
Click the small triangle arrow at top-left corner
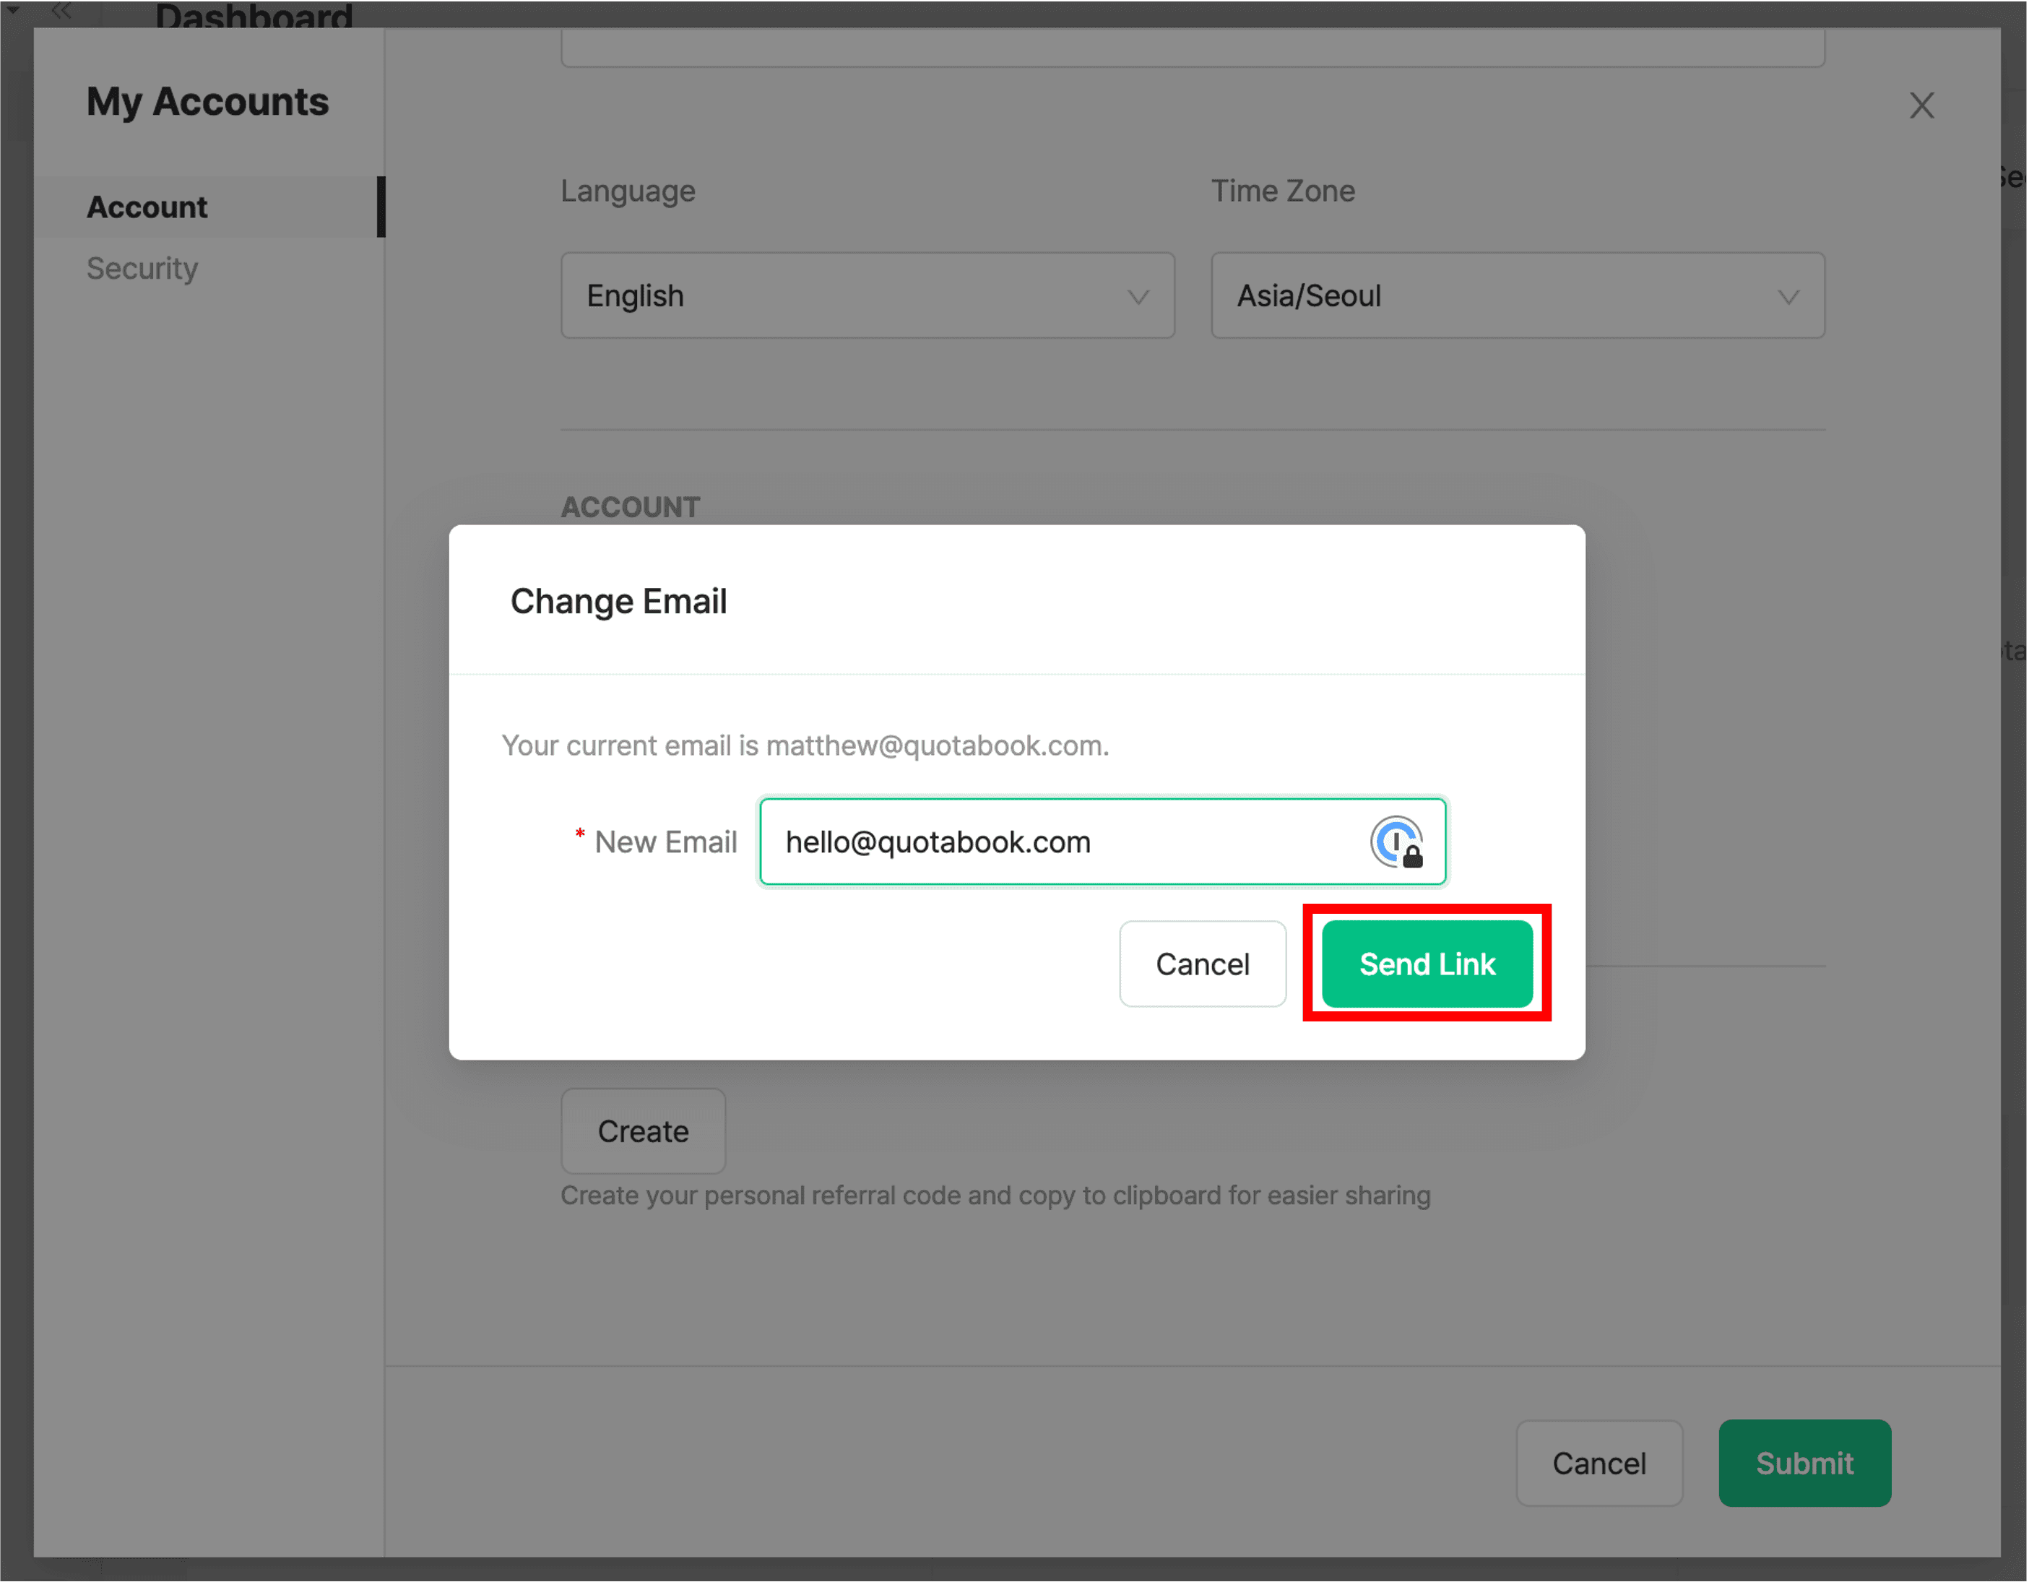point(14,9)
